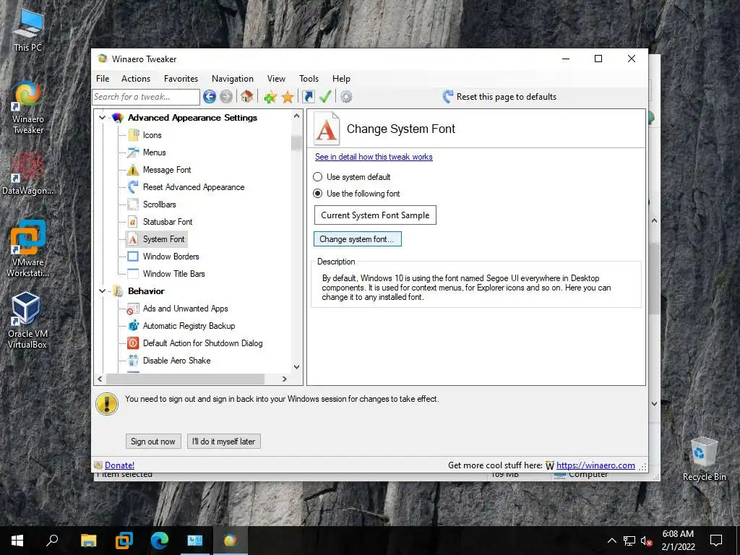This screenshot has width=740, height=555.
Task: Click the shortcut export toolbar icon
Action: click(308, 97)
